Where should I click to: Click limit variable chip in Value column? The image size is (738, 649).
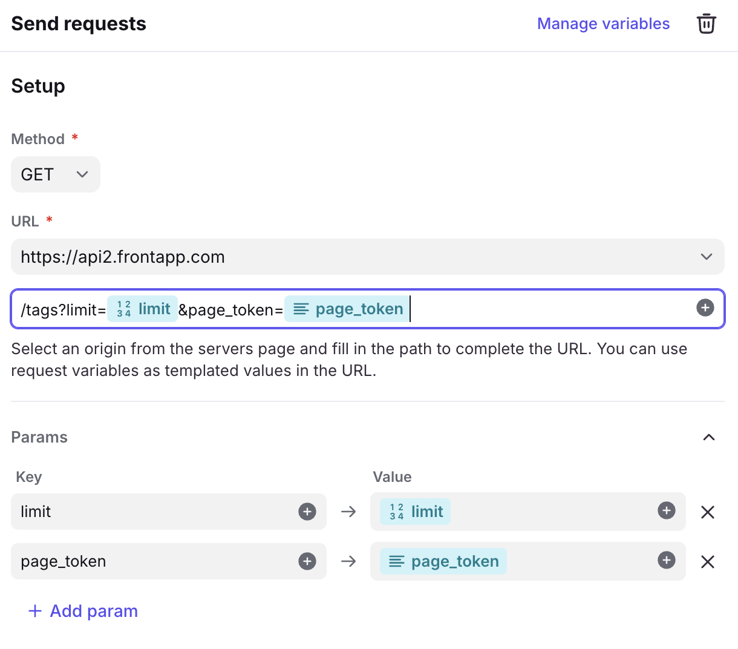(416, 512)
